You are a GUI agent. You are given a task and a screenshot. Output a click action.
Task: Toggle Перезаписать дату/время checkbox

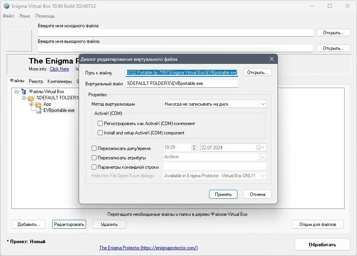coord(94,148)
